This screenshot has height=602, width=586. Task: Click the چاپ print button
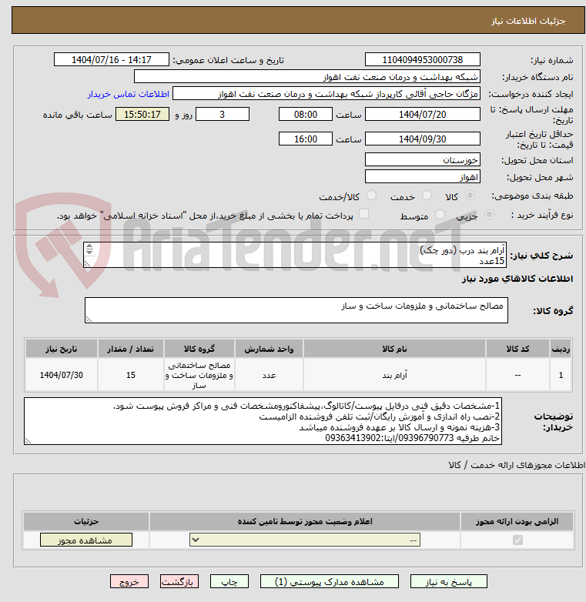click(x=229, y=582)
